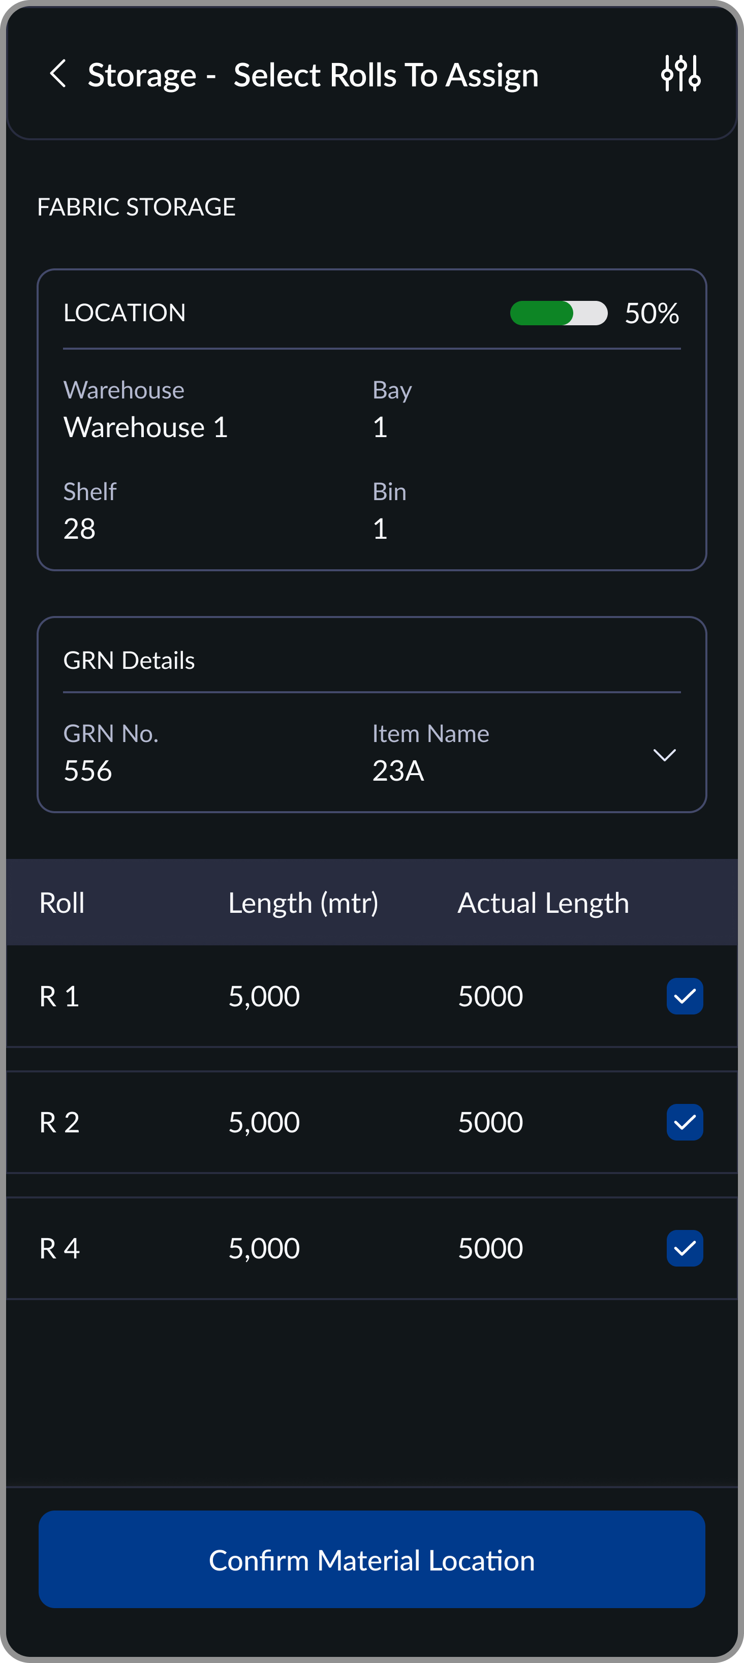Select the back chevron next to Storage title
The height and width of the screenshot is (1663, 744).
(59, 74)
